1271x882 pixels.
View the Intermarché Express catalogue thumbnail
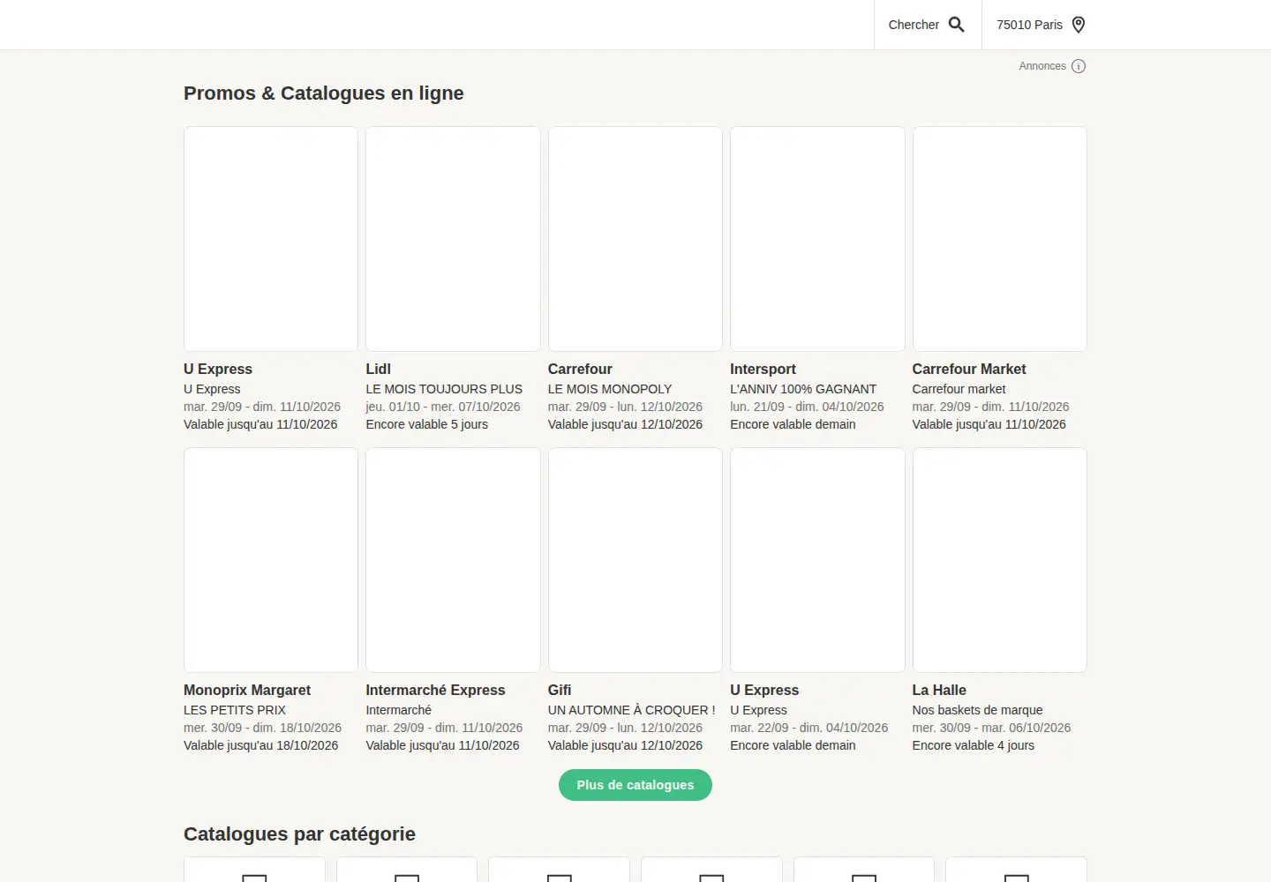453,560
